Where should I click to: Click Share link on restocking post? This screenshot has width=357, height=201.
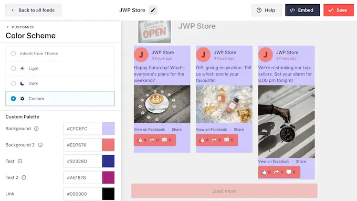coord(301,162)
